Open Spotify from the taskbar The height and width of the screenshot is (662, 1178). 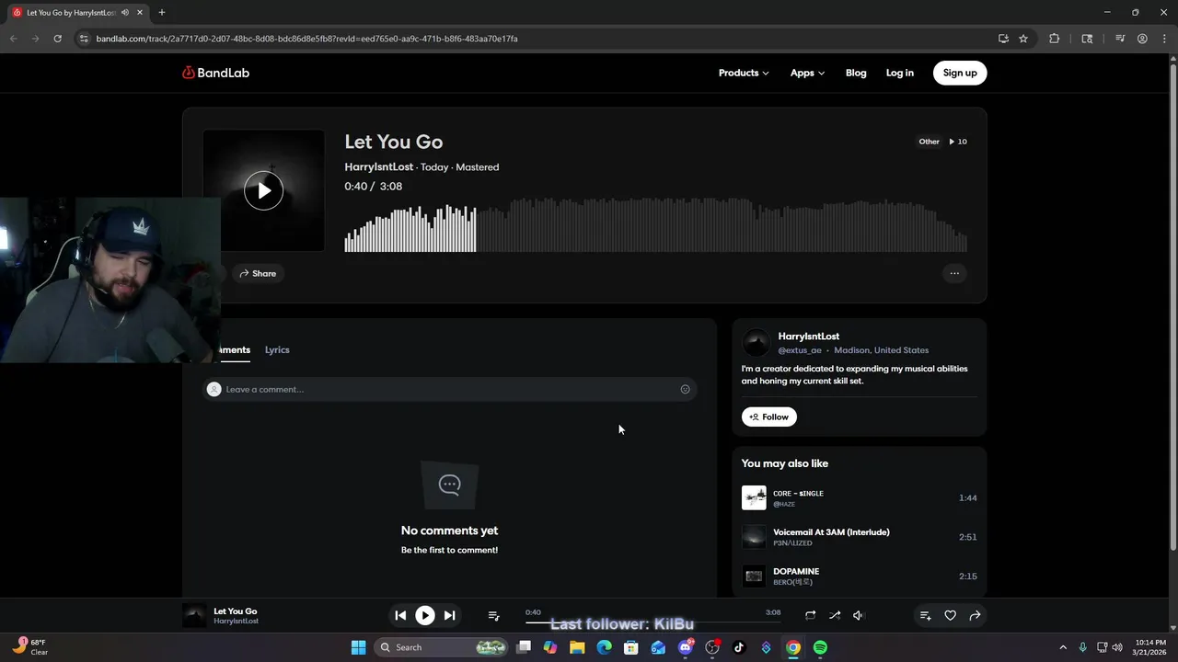coord(820,647)
